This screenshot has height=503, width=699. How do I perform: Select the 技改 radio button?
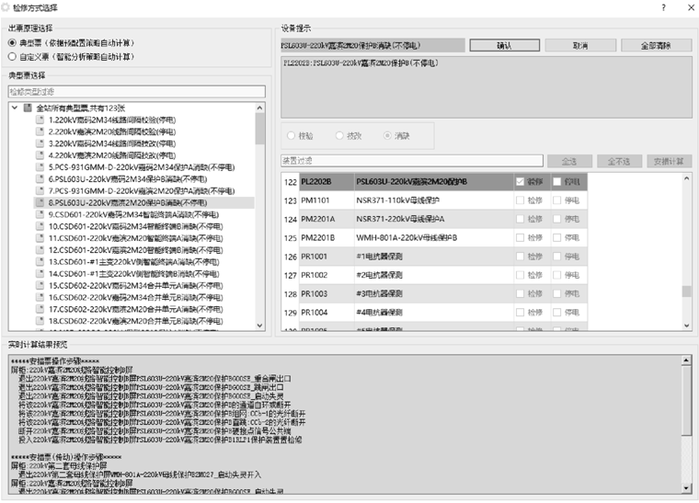(339, 135)
